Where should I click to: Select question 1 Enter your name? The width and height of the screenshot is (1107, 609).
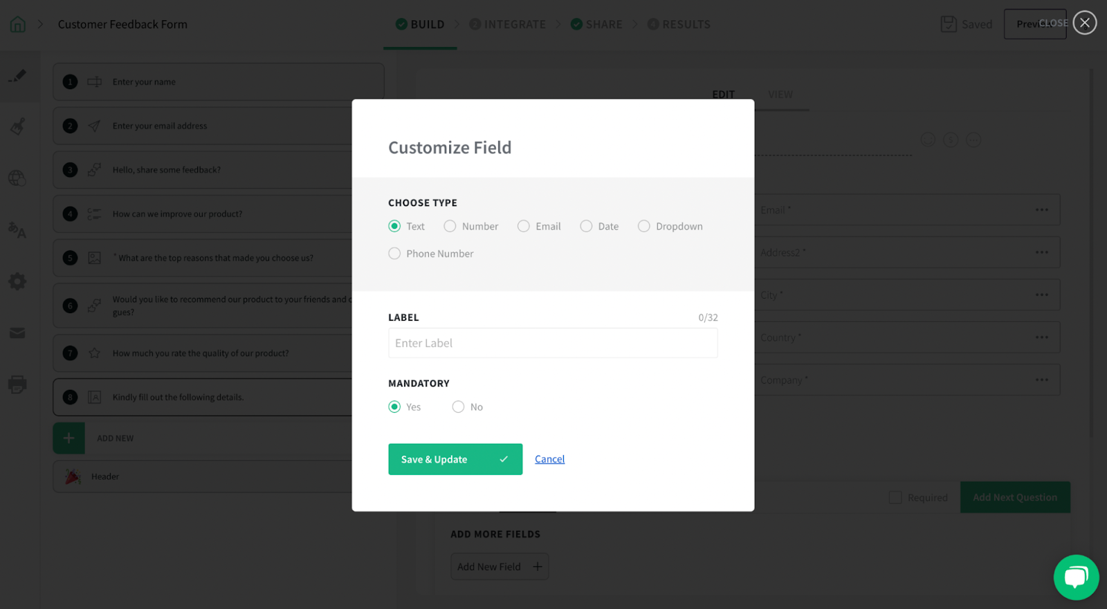pyautogui.click(x=219, y=82)
